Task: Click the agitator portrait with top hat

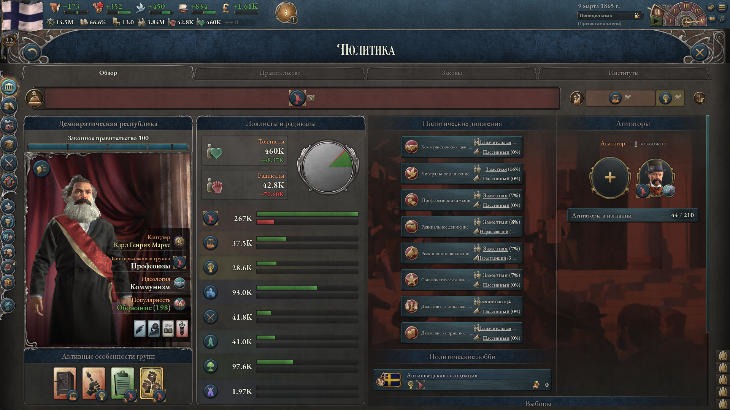Action: pos(655,178)
